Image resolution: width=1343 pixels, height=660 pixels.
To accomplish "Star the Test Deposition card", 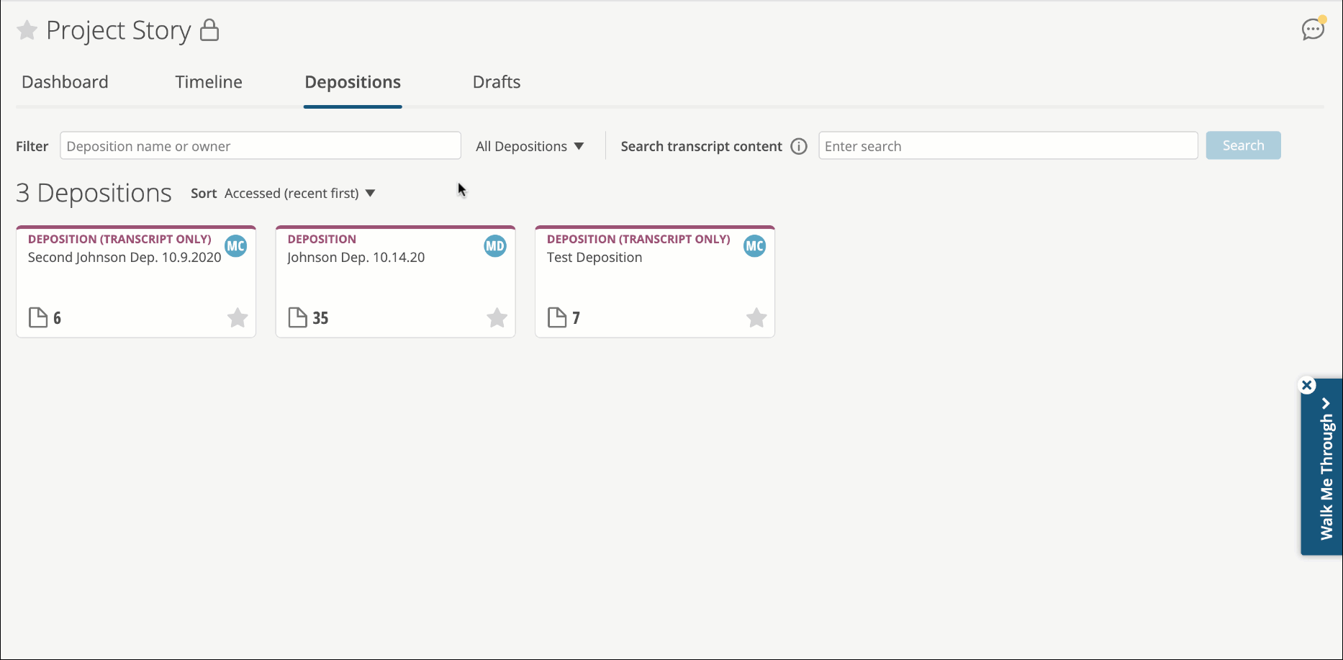I will tap(756, 317).
